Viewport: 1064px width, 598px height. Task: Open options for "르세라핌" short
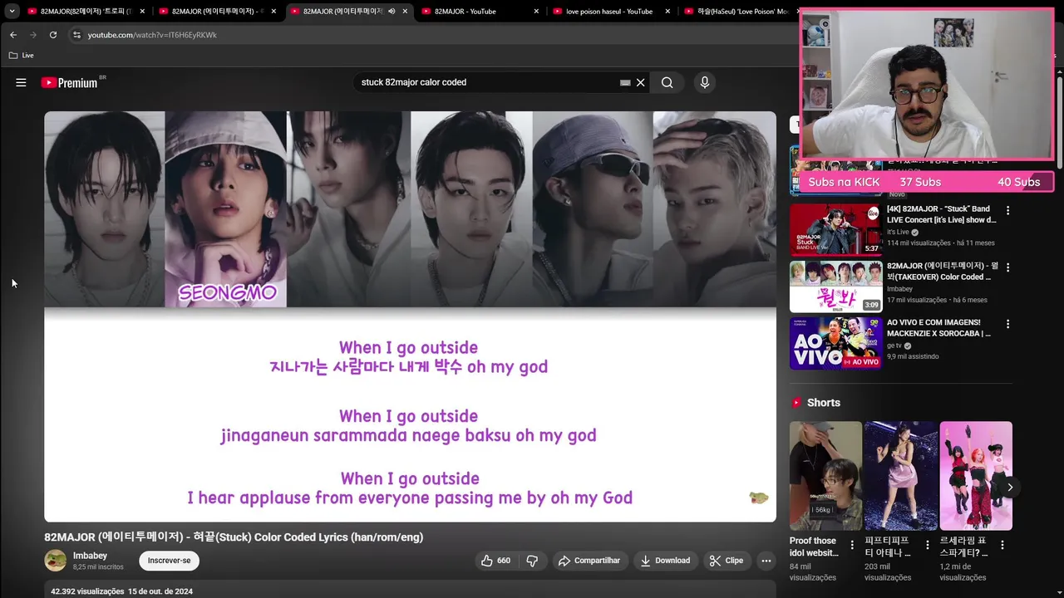click(x=1002, y=546)
